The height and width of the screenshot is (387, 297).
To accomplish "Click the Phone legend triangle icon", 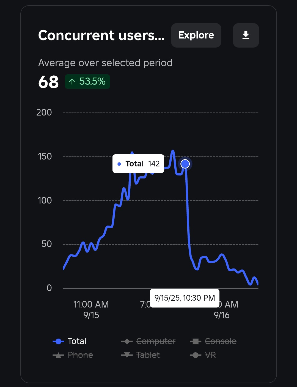I will click(x=58, y=355).
